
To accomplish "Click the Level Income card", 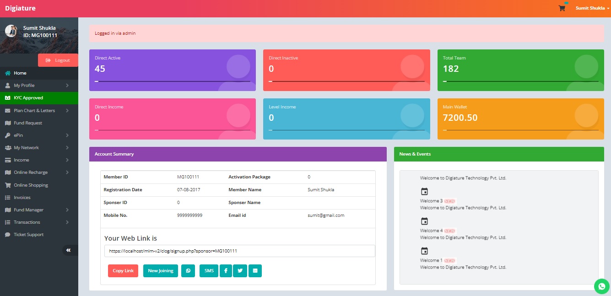I will 346,119.
